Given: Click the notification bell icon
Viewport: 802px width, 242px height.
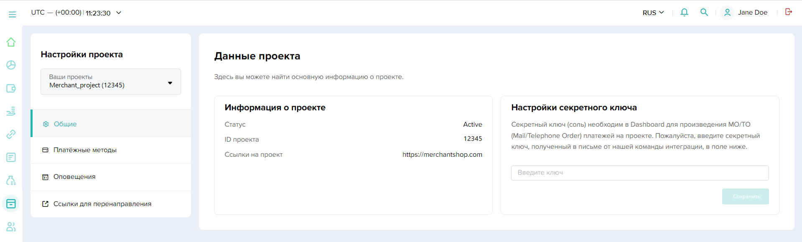Looking at the screenshot, I should [684, 13].
